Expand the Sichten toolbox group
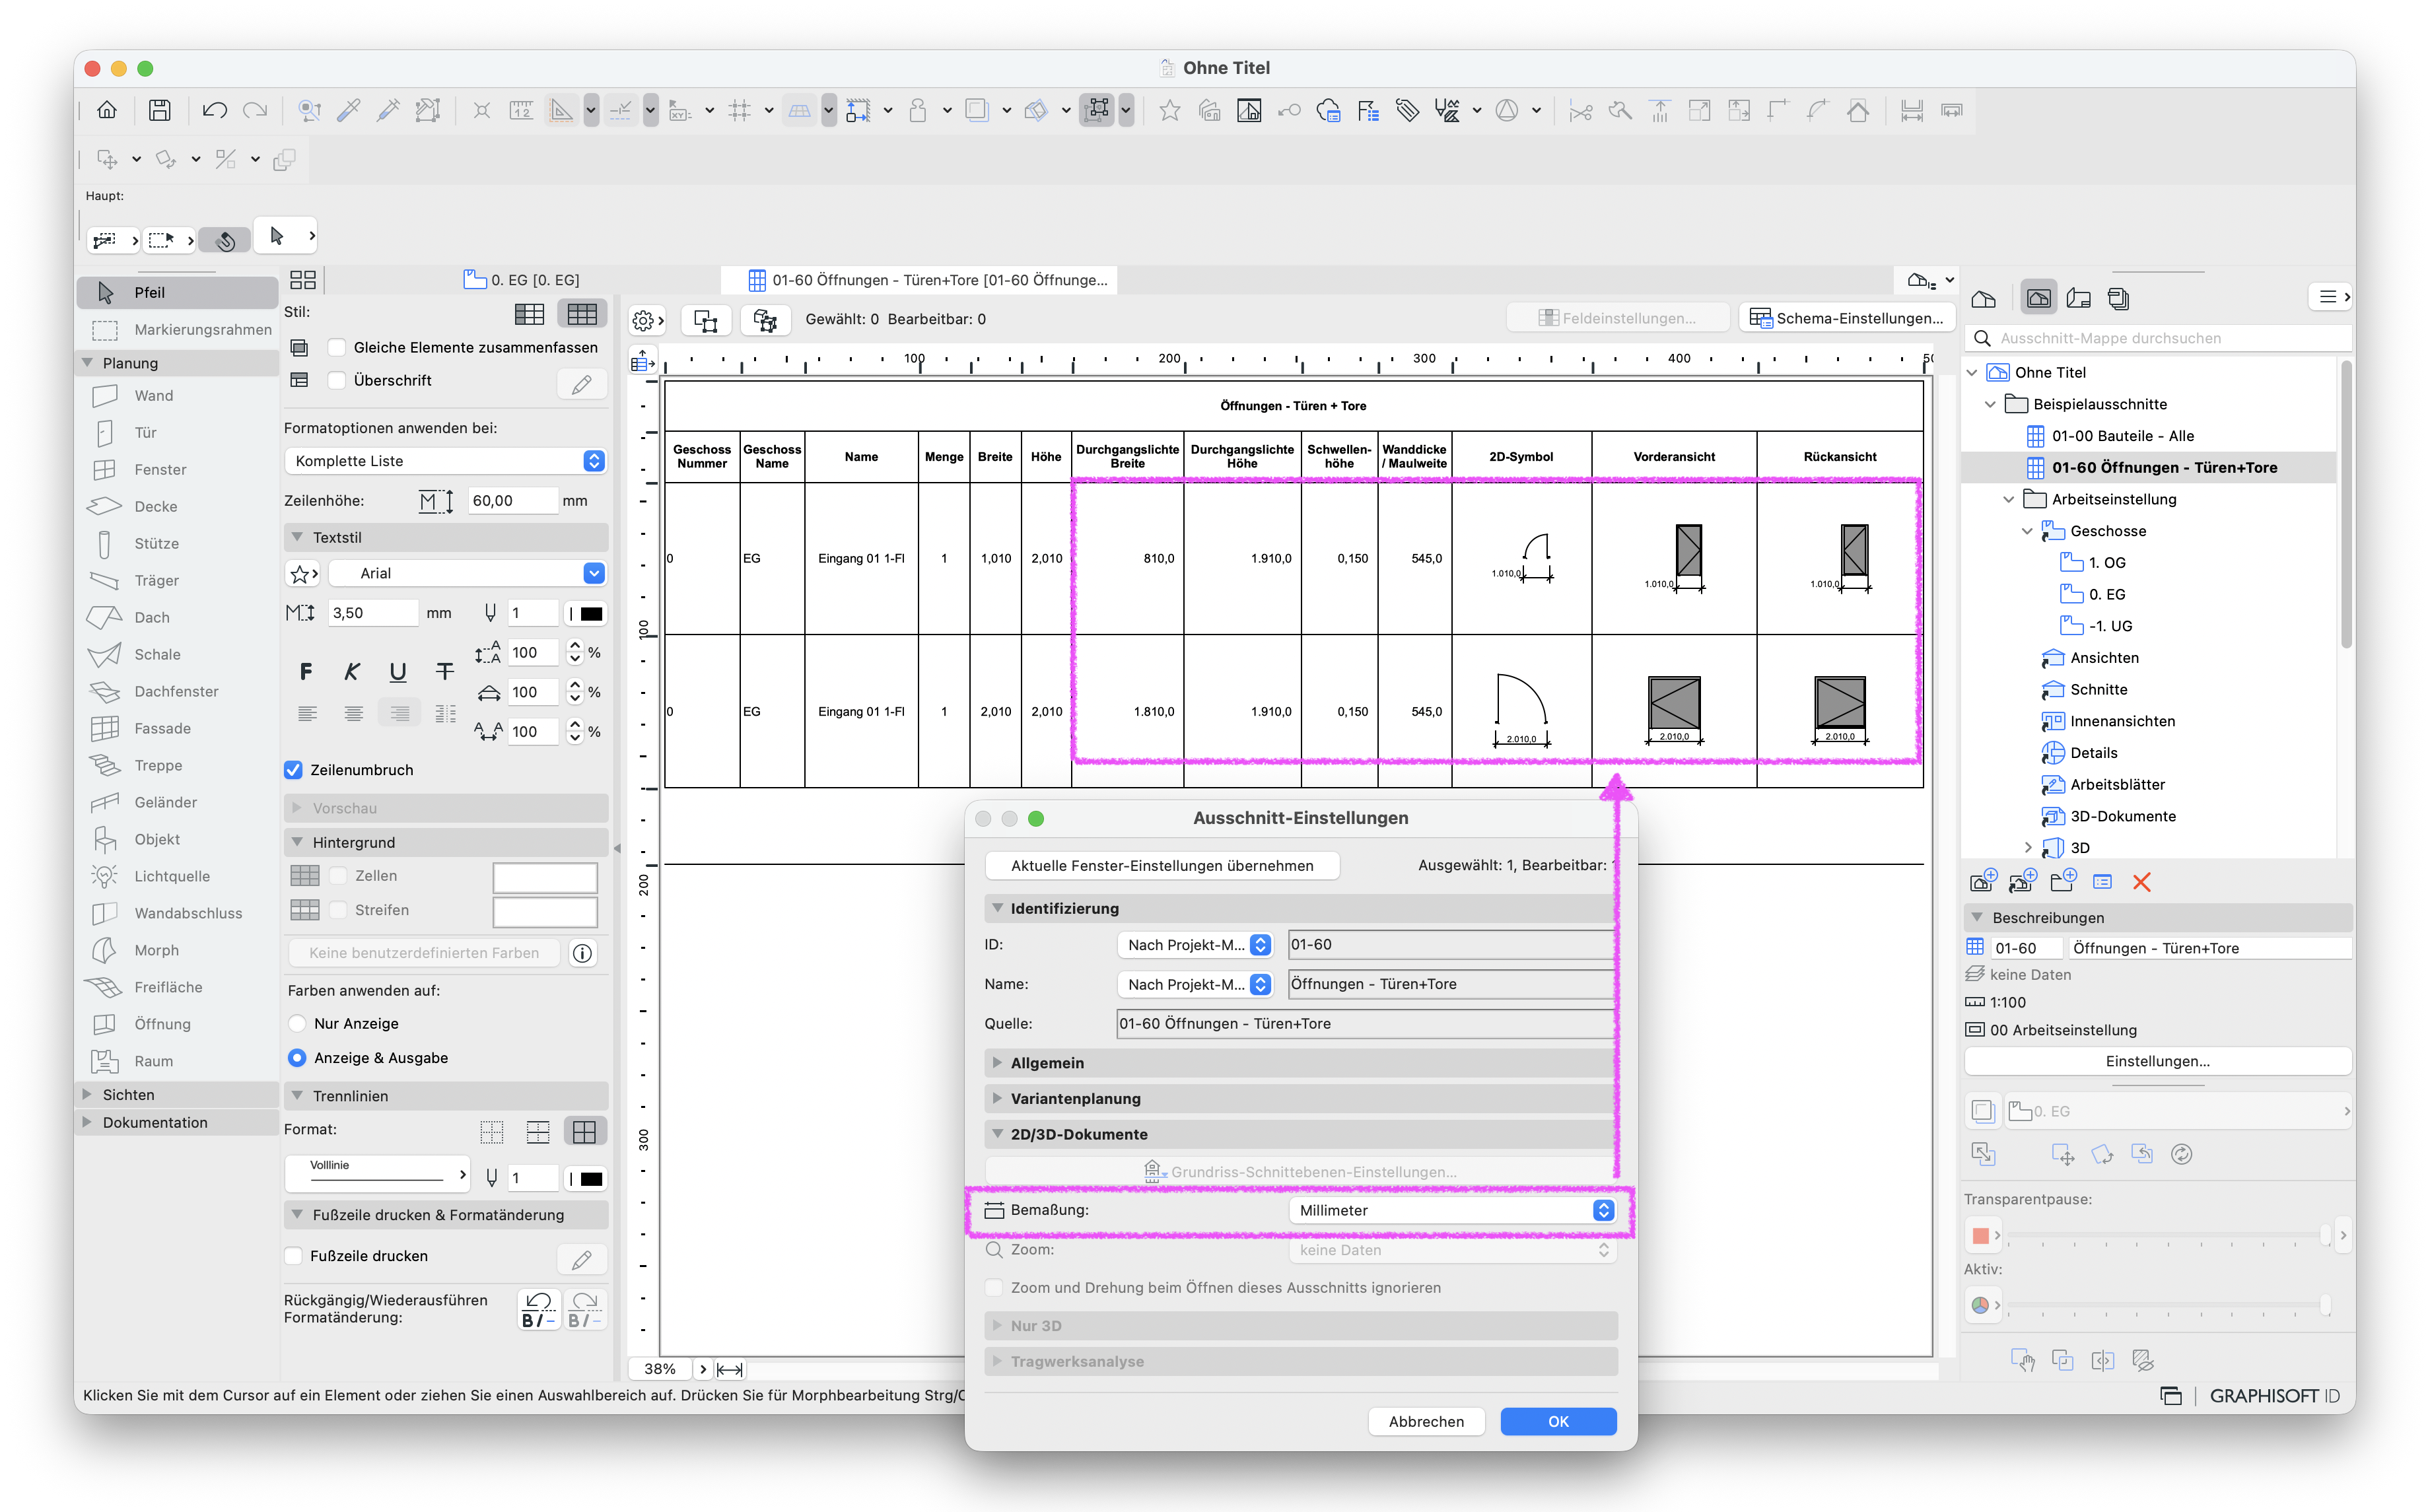Viewport: 2430px width, 1512px height. [87, 1095]
